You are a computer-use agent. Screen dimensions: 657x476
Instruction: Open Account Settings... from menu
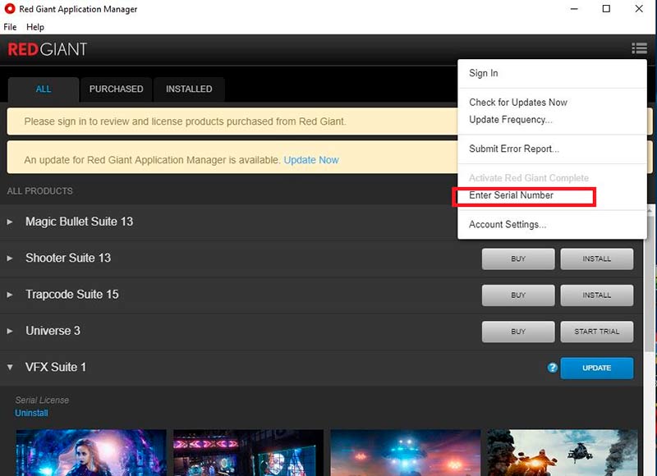(x=508, y=225)
